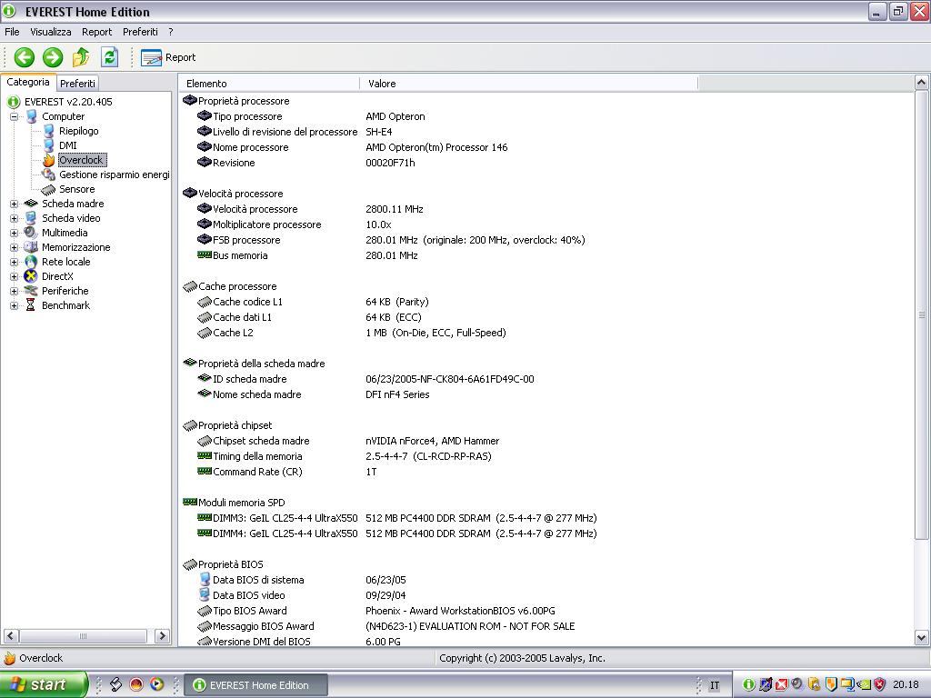Open the Windows start menu
Viewport: 931px width, 698px height.
[43, 684]
